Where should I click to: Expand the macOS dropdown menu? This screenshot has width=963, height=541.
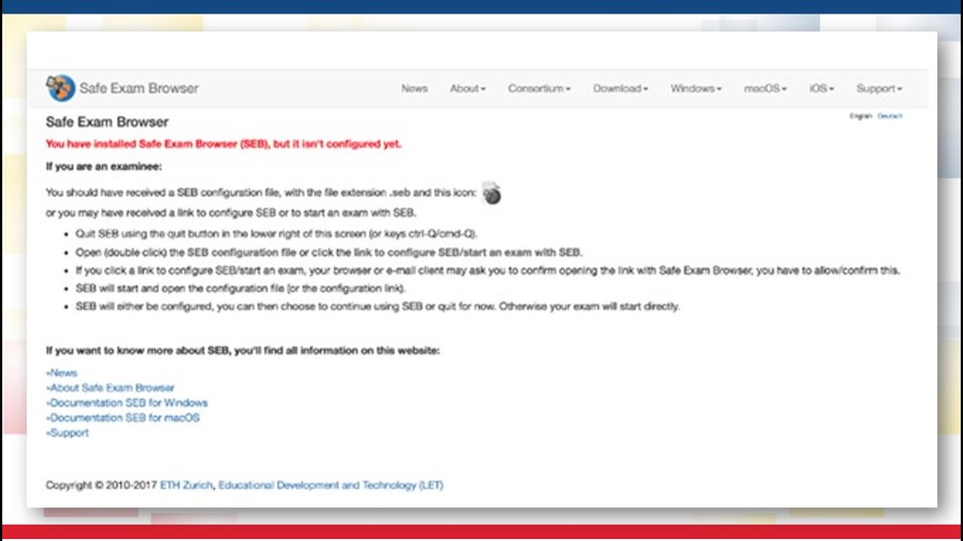click(765, 88)
